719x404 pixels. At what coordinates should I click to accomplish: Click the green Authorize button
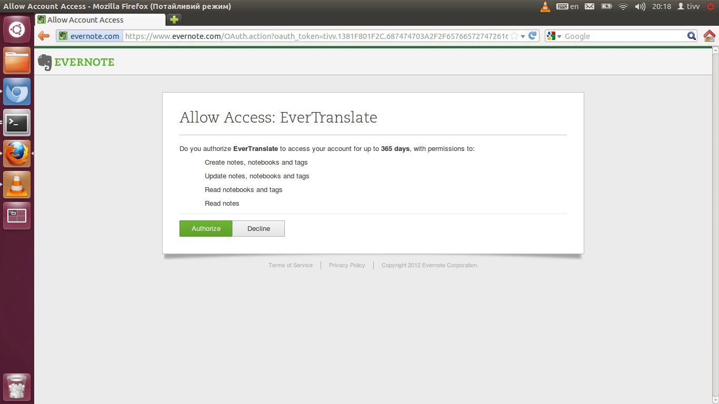click(206, 228)
